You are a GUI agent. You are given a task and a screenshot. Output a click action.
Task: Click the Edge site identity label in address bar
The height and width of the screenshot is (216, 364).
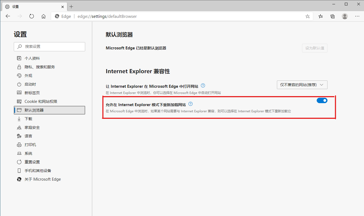pos(63,16)
